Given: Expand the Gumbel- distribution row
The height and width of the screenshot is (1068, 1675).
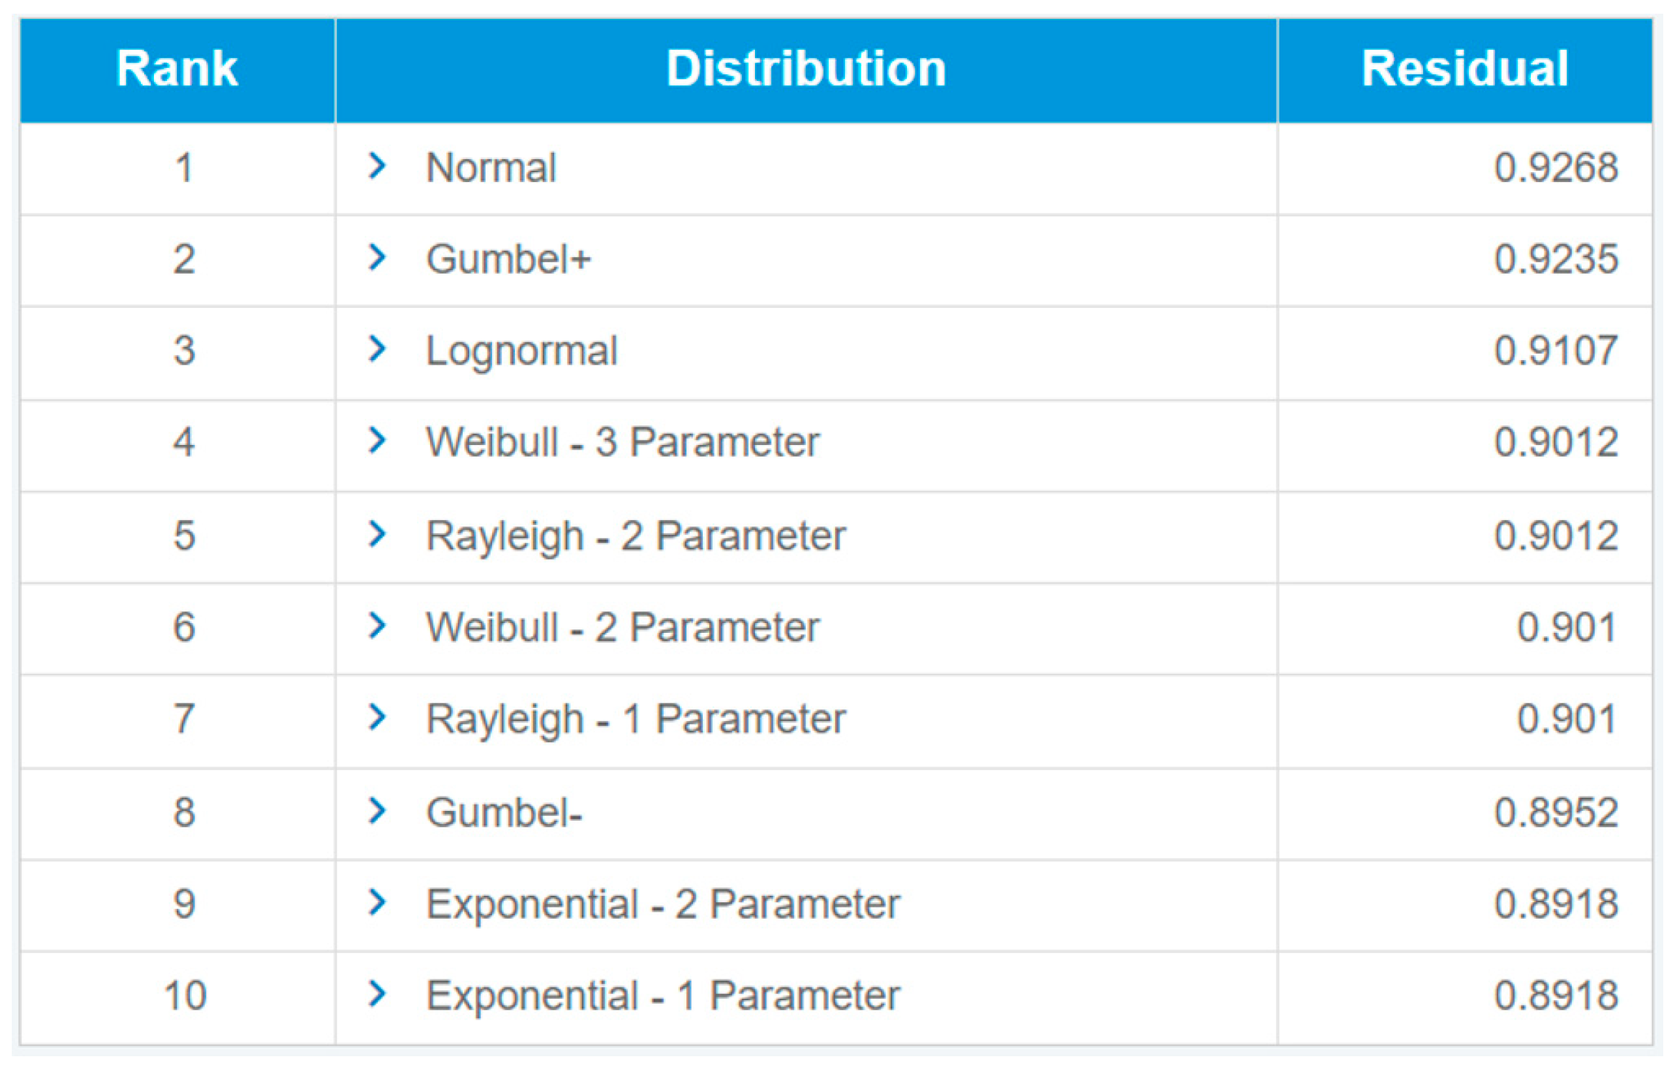Looking at the screenshot, I should click(x=377, y=811).
